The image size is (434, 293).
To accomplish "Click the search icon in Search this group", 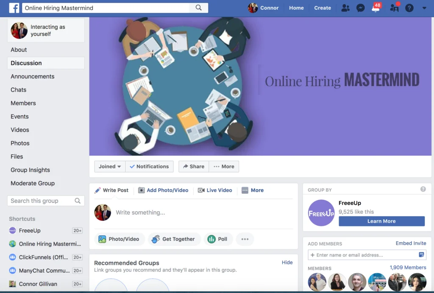I will (78, 201).
